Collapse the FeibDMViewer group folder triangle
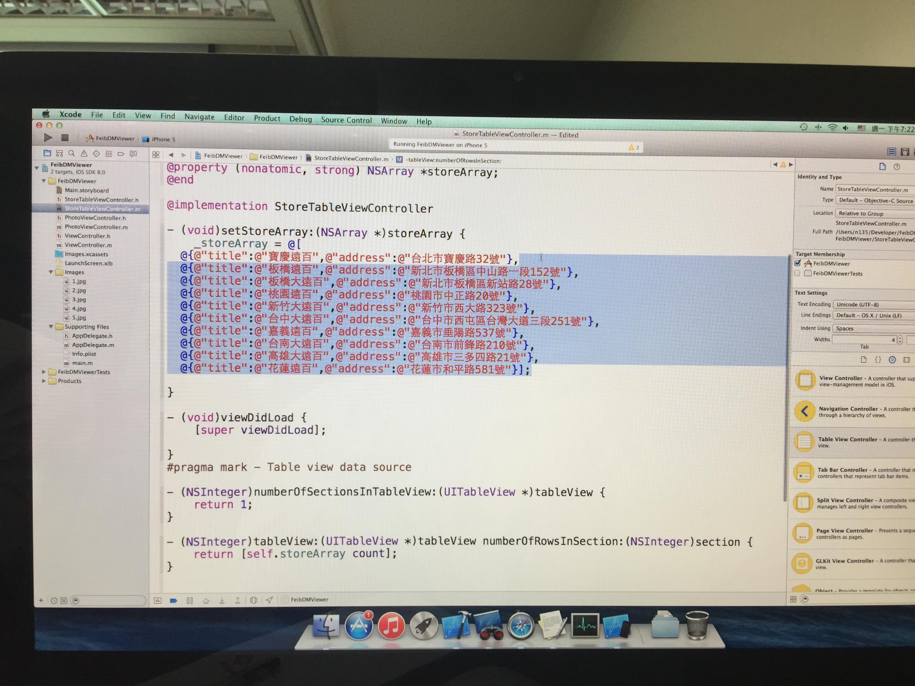The image size is (915, 686). (x=44, y=181)
